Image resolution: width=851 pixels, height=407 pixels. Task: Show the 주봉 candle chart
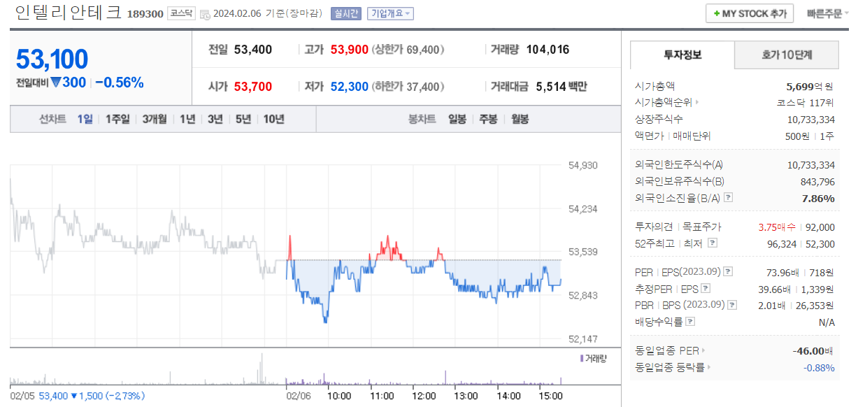pos(488,119)
